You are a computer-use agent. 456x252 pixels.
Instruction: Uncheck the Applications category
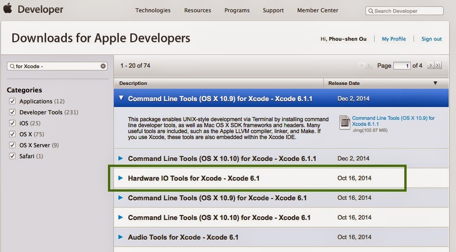12,101
